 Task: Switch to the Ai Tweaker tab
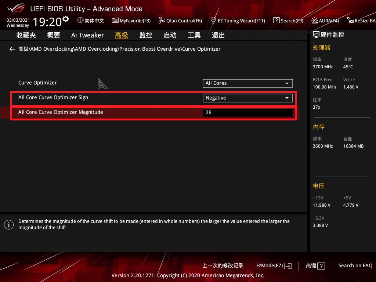[x=87, y=35]
